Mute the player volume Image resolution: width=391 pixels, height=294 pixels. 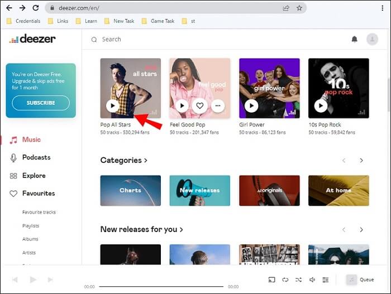[x=312, y=279]
